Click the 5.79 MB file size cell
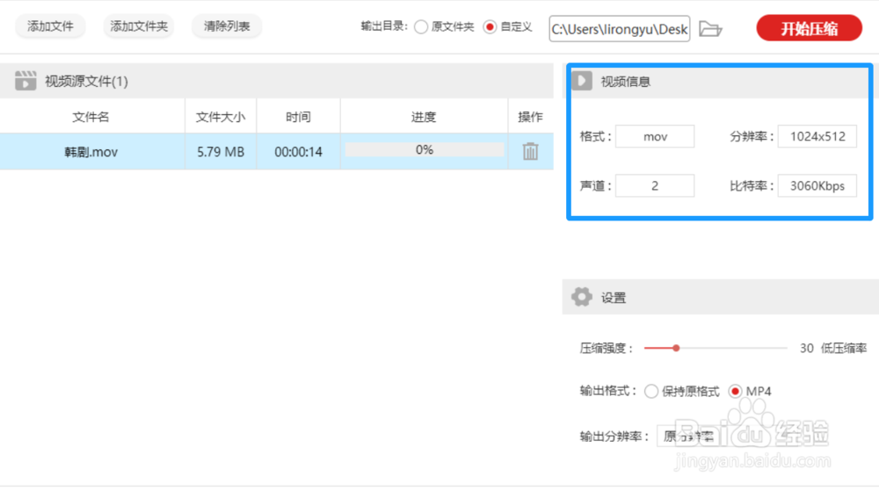Image resolution: width=879 pixels, height=491 pixels. pyautogui.click(x=221, y=152)
